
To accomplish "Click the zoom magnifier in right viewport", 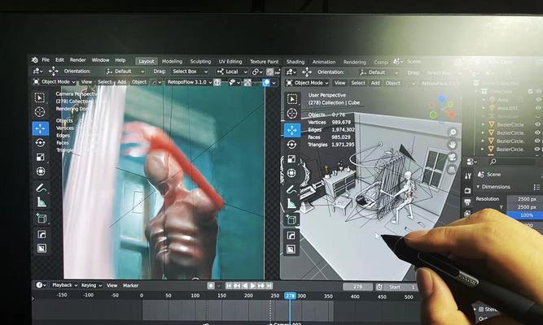I will [x=453, y=132].
